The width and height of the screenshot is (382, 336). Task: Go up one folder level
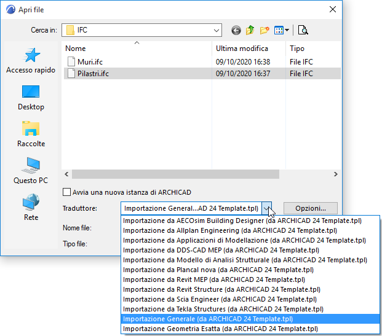[250, 31]
